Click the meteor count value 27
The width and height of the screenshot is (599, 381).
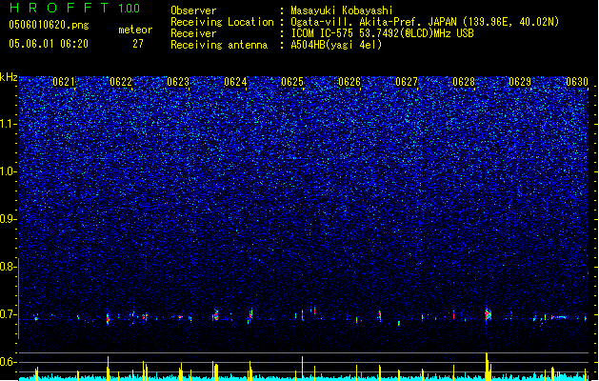coord(138,44)
